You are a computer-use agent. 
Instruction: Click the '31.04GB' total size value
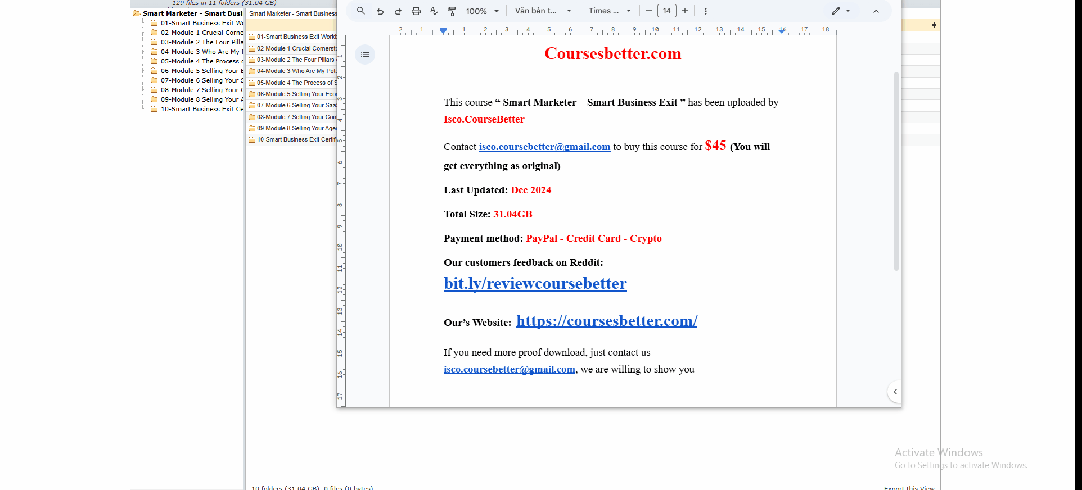tap(513, 214)
